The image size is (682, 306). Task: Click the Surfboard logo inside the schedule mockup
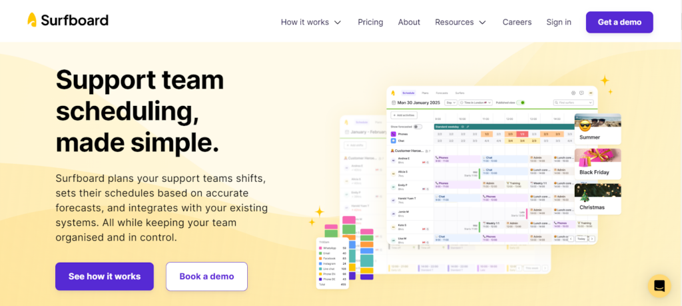coord(393,93)
